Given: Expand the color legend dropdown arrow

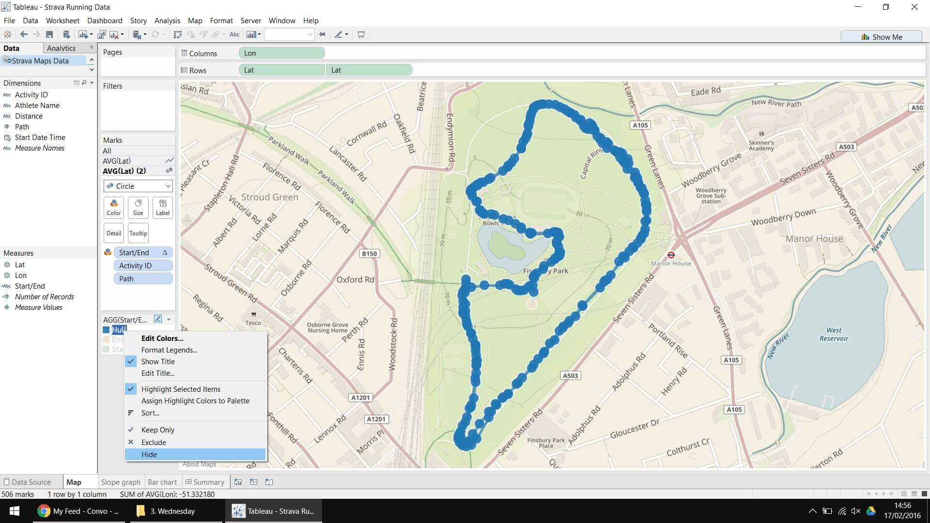Looking at the screenshot, I should (x=169, y=319).
